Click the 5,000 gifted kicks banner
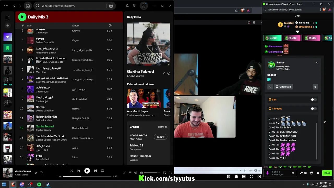Viewport: 334px width, 188px height. click(272, 38)
